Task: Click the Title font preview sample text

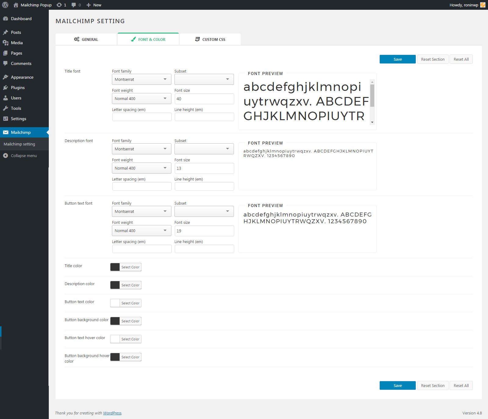Action: tap(306, 102)
